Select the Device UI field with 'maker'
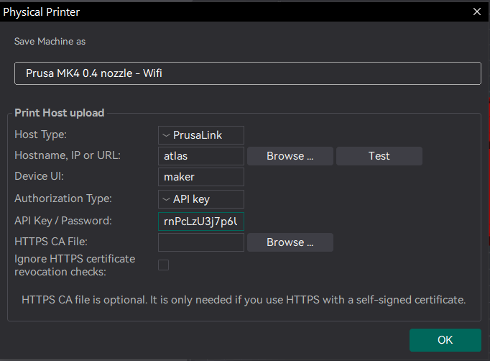 201,177
